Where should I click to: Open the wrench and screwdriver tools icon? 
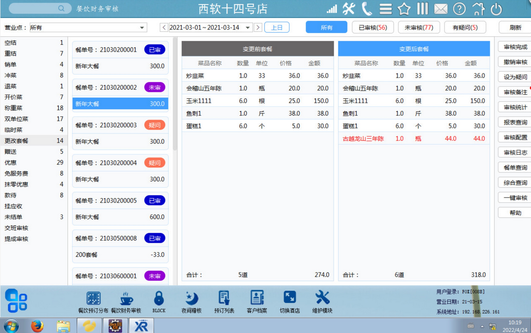[x=349, y=9]
